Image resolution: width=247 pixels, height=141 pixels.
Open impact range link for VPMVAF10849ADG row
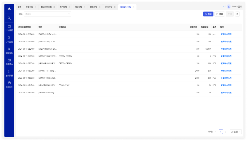(x=226, y=78)
